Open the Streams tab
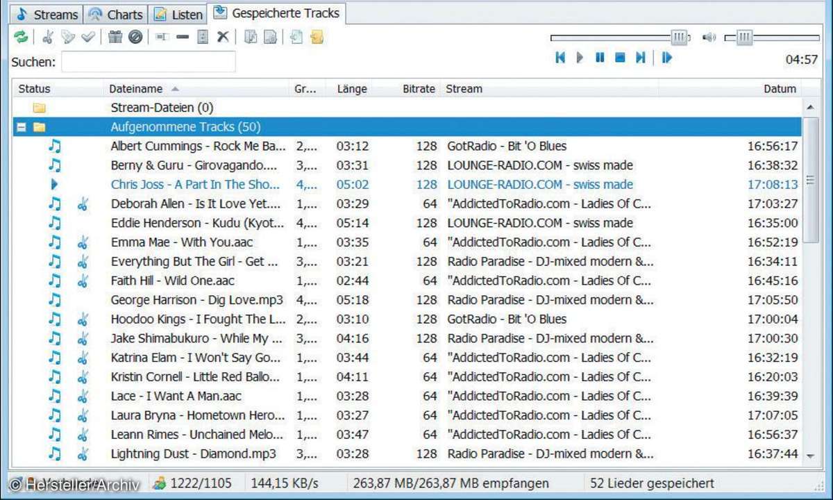The image size is (833, 500). [x=47, y=14]
